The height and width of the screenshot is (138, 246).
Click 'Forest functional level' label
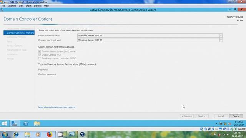pos(49,36)
